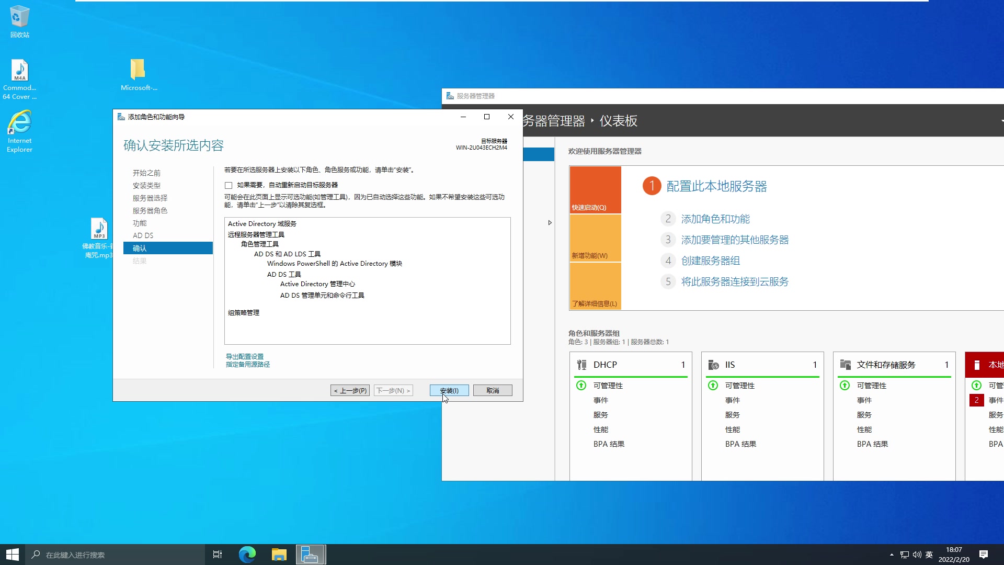
Task: Maximize the add roles wizard window
Action: pos(487,117)
